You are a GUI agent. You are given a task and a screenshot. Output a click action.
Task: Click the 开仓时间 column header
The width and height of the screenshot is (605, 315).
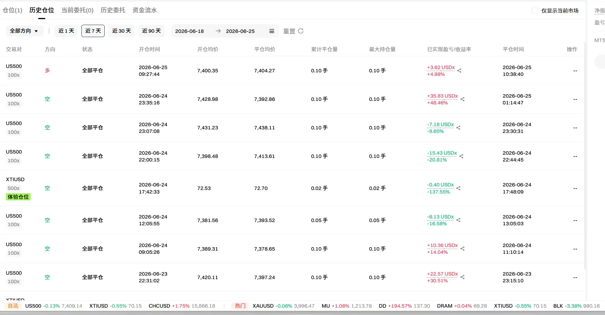[x=149, y=49]
